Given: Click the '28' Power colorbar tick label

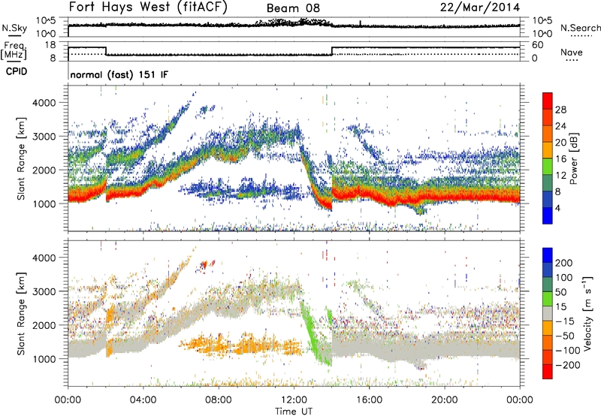Looking at the screenshot, I should click(560, 110).
